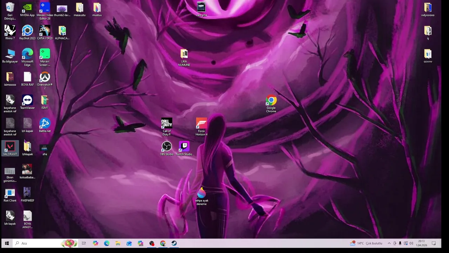This screenshot has height=253, width=449.
Task: Open the CATIA V5R20 shortcut
Action: point(45,33)
